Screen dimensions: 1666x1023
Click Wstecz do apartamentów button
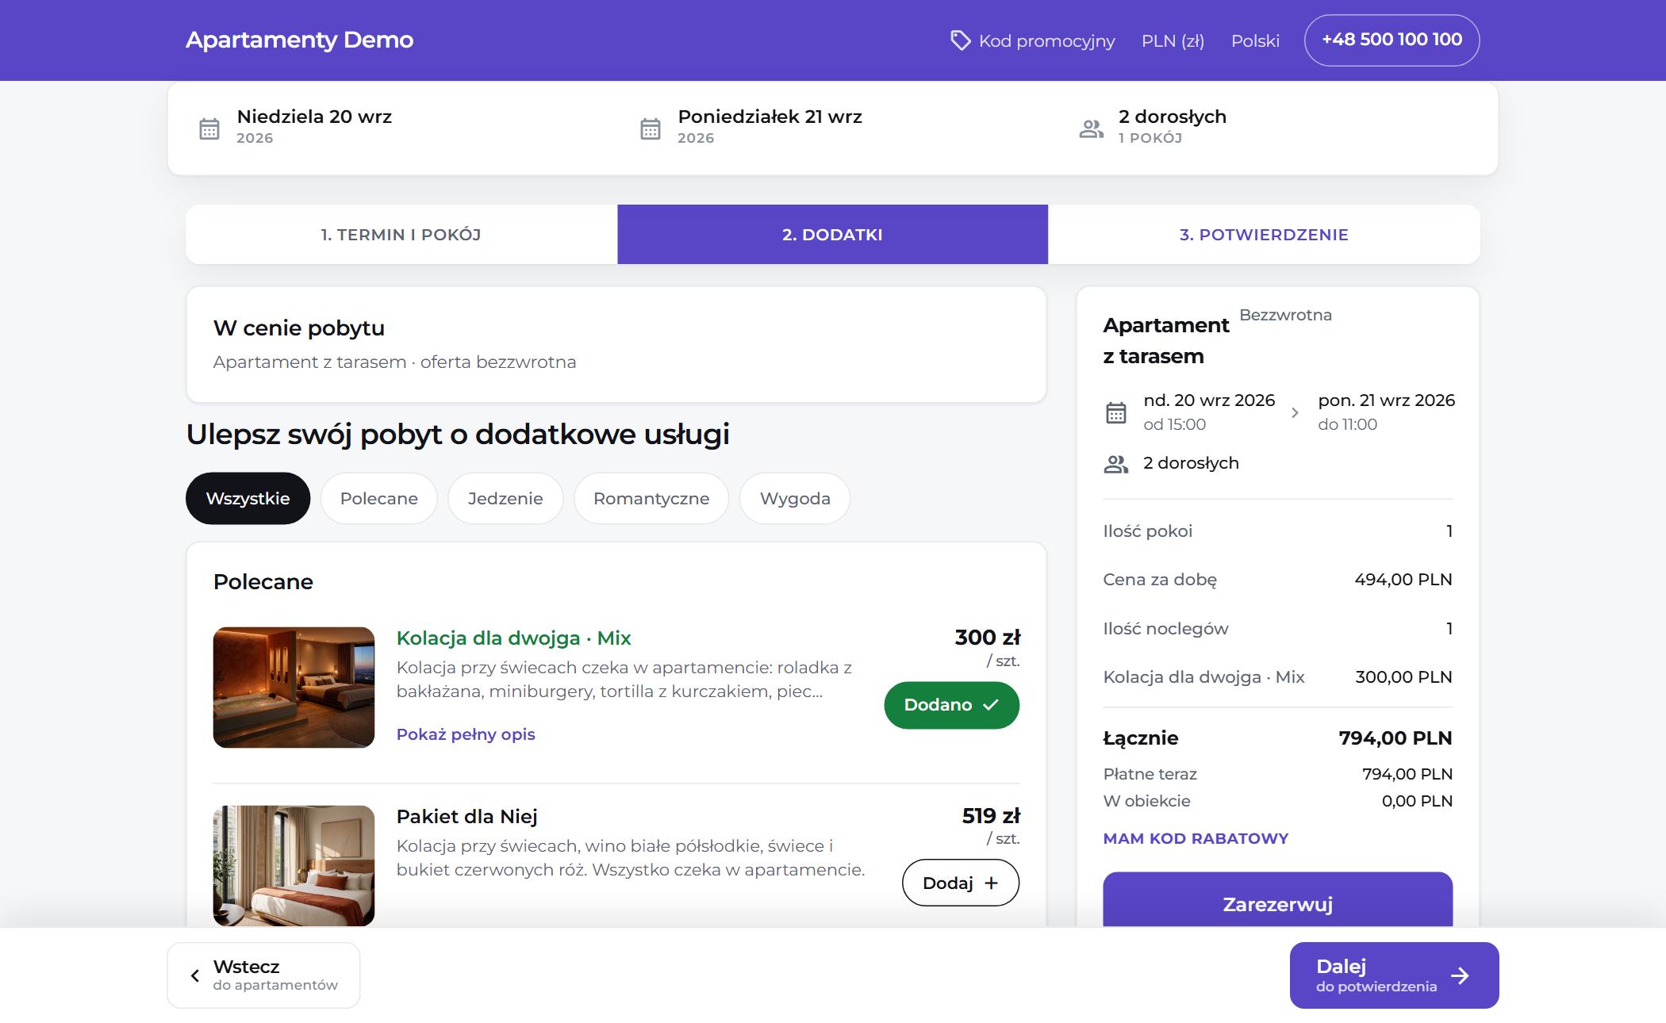click(263, 975)
